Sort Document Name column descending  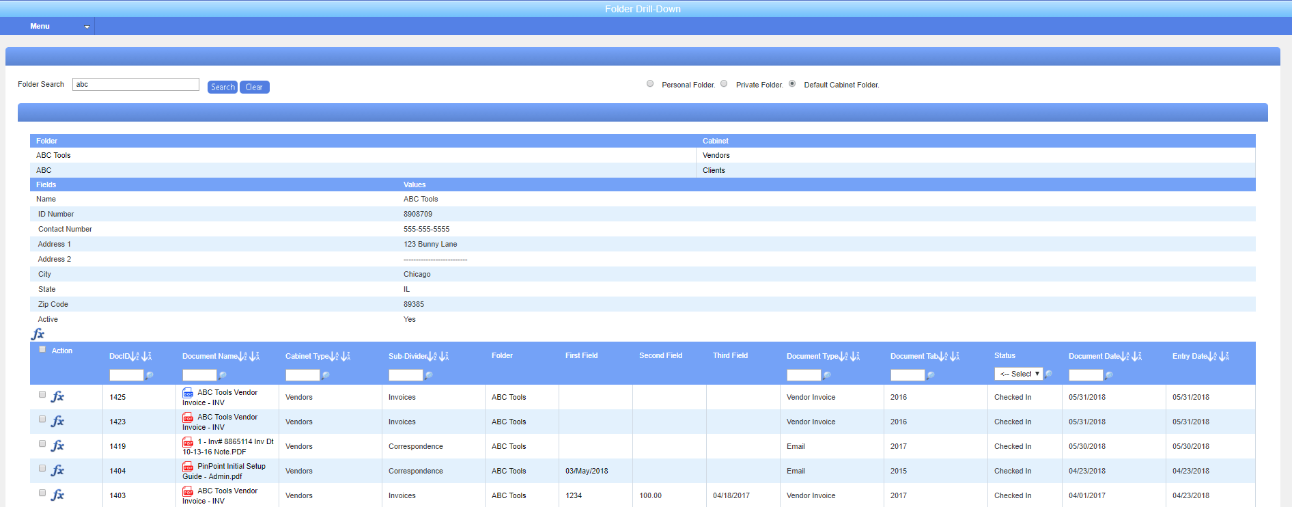[x=255, y=356]
